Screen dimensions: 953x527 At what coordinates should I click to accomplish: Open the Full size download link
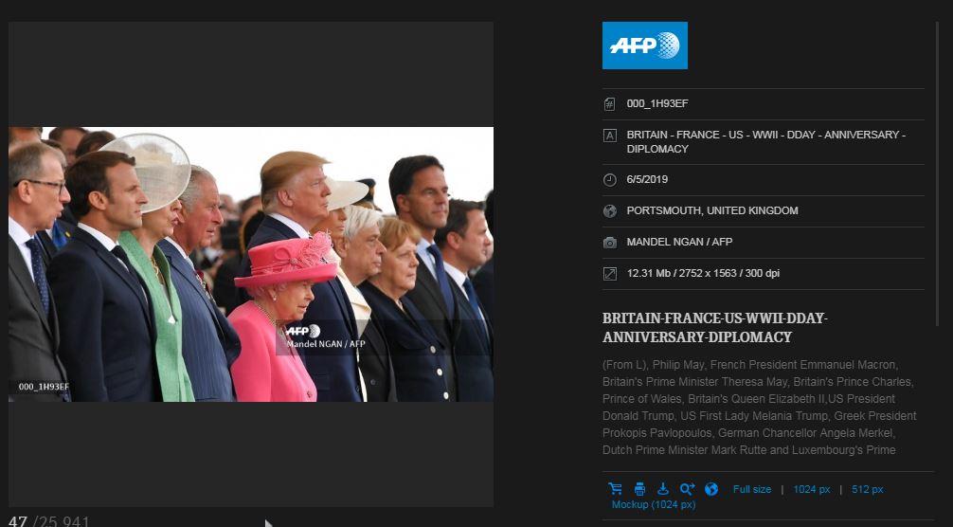(752, 489)
